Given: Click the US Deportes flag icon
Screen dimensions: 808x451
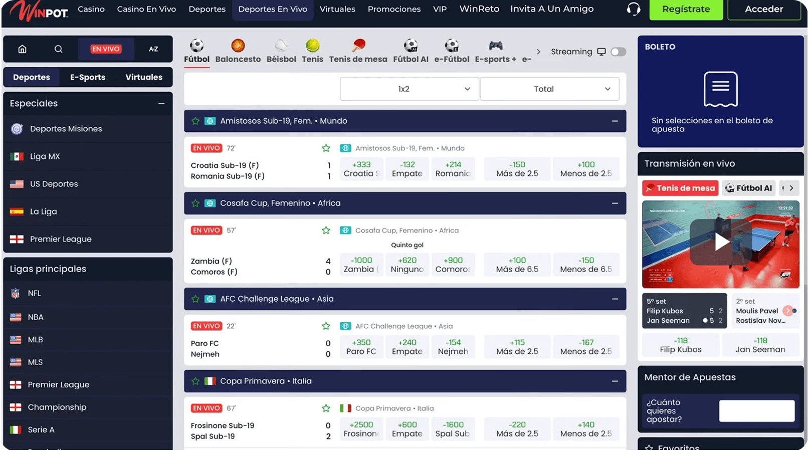Looking at the screenshot, I should [17, 184].
